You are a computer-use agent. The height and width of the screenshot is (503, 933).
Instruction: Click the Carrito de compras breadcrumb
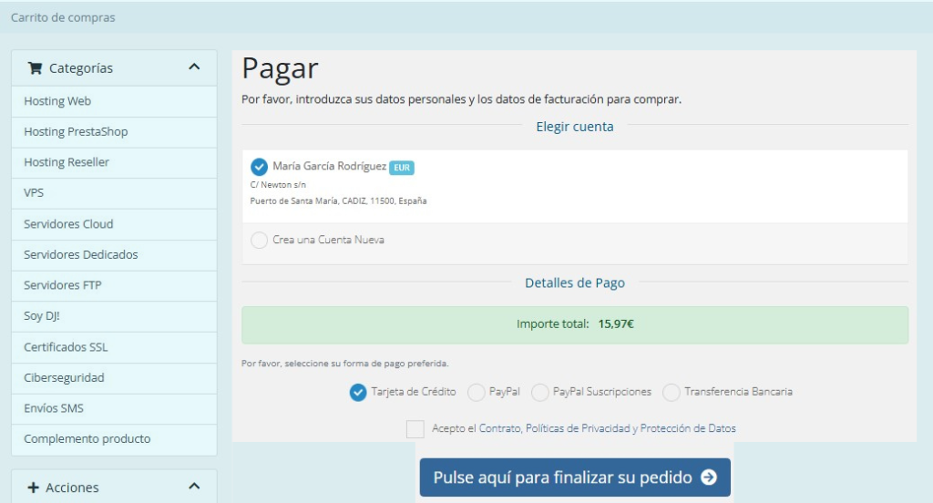(63, 18)
